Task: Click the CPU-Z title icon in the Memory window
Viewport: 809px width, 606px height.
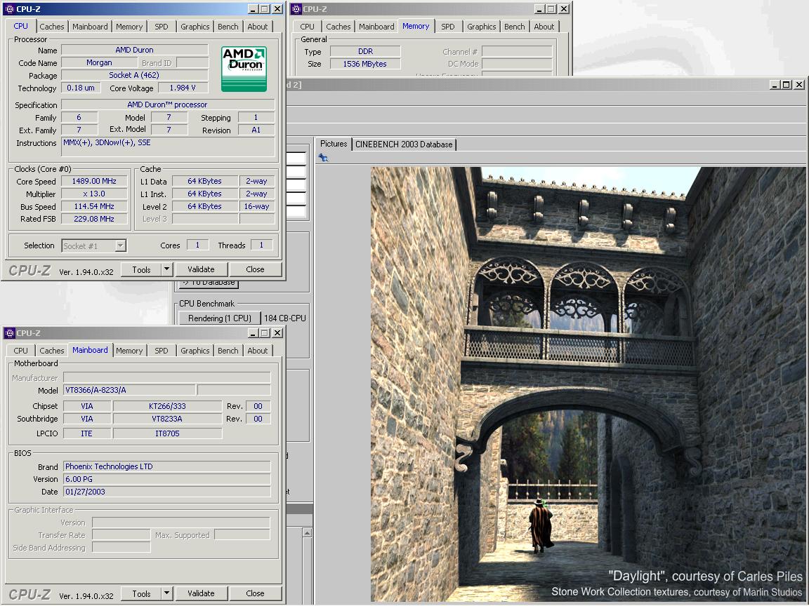Action: pyautogui.click(x=296, y=8)
